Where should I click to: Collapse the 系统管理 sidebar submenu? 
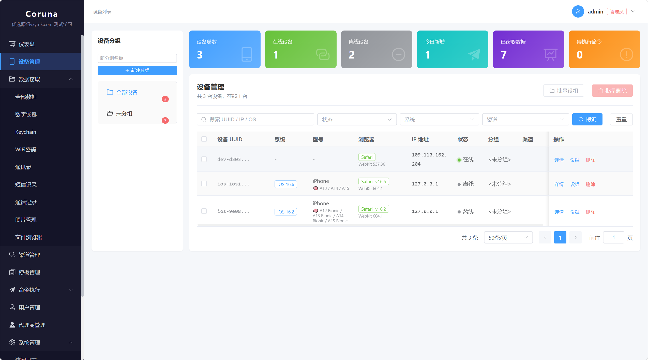click(x=71, y=342)
